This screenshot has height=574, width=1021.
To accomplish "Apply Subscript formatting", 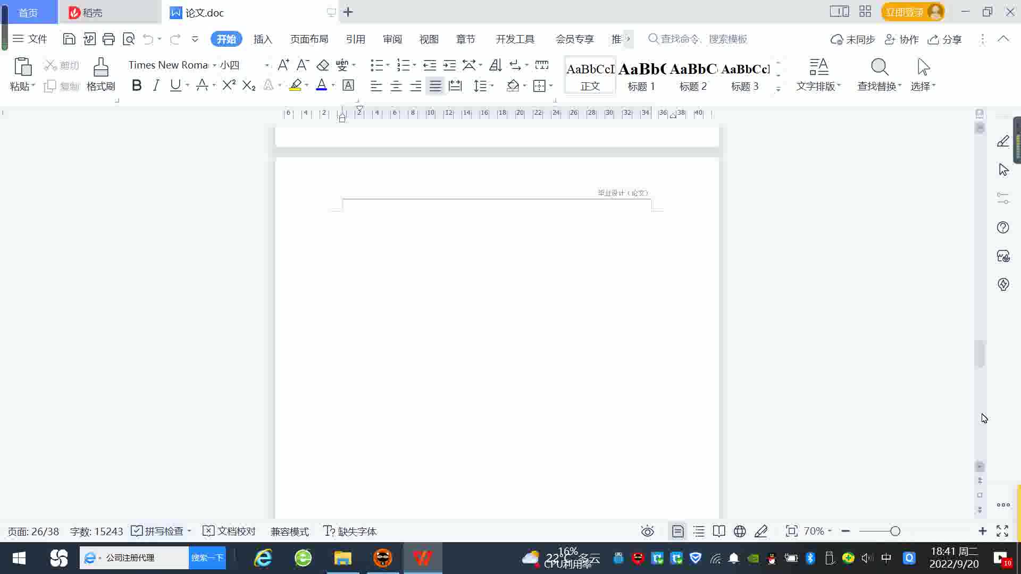I will click(249, 85).
